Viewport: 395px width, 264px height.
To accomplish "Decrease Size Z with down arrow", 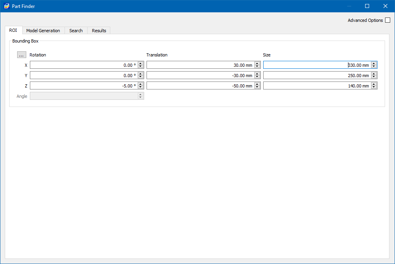I will 374,87.
